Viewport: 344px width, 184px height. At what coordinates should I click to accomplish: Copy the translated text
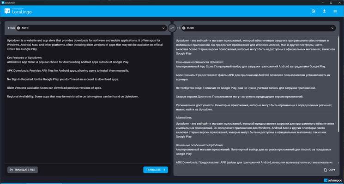(x=330, y=170)
